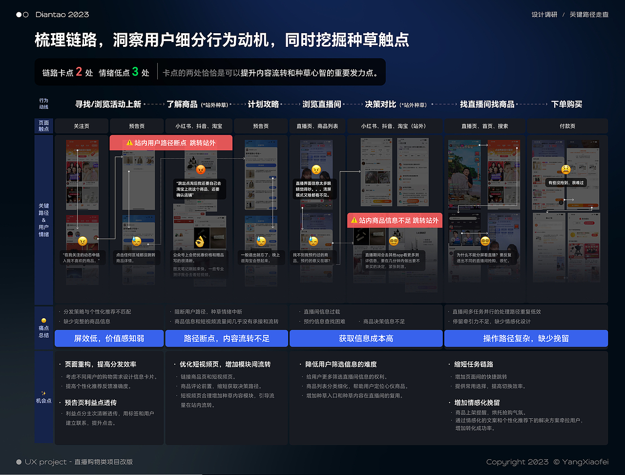Click the 获取信息成本高 blue button
625x475 pixels.
pyautogui.click(x=366, y=338)
